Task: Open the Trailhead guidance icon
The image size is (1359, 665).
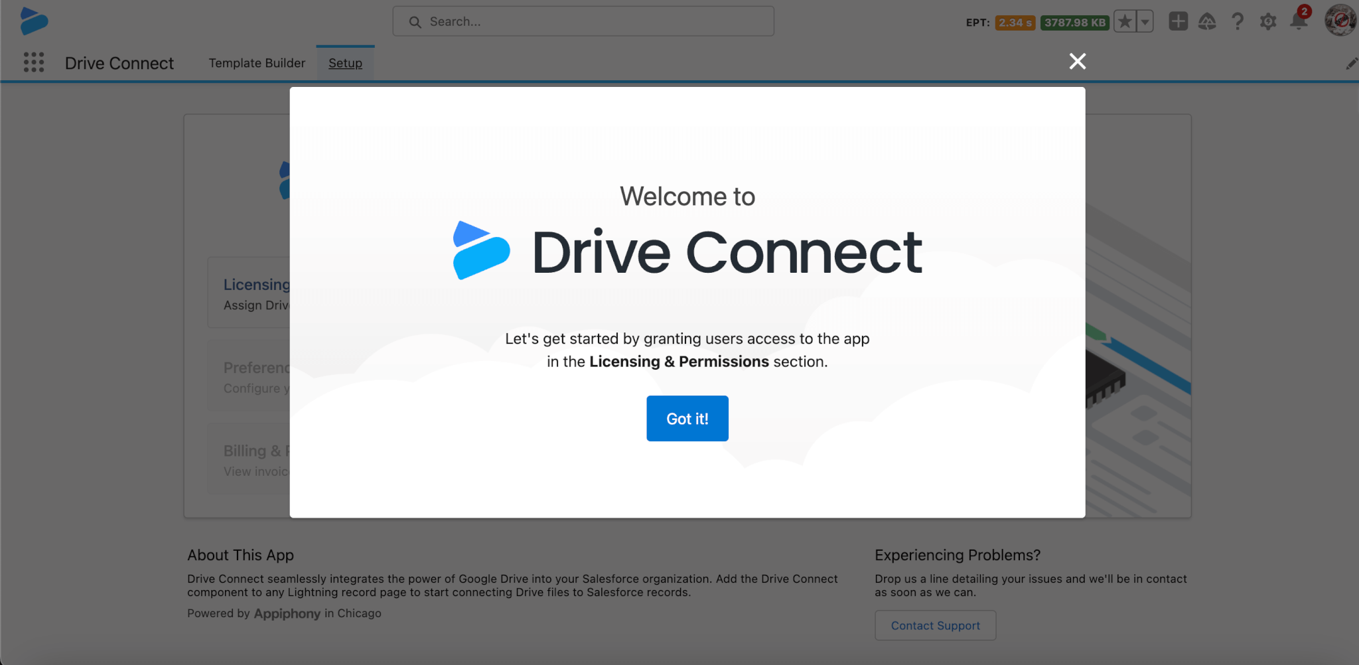Action: coord(1207,22)
